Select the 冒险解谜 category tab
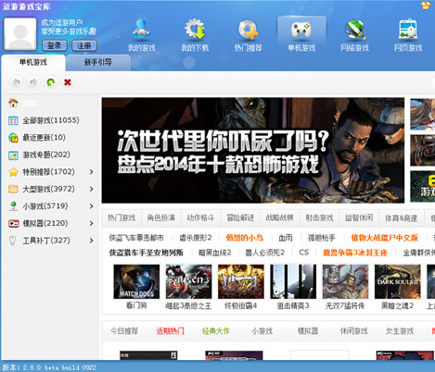435x372 pixels. [x=240, y=218]
